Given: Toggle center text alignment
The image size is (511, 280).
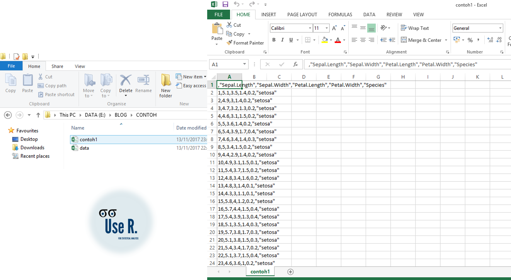Looking at the screenshot, I should point(363,40).
